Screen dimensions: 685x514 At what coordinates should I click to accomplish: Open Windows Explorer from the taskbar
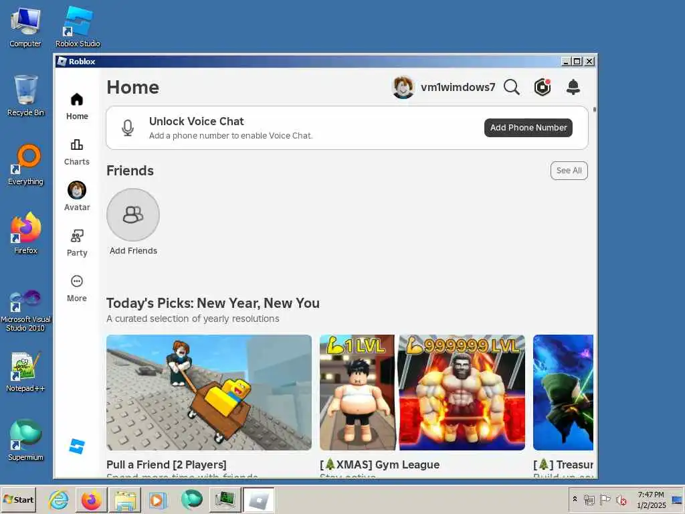(125, 500)
